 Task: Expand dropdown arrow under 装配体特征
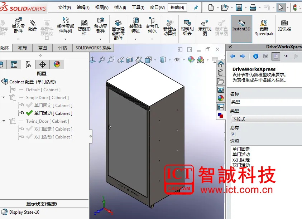135,39
